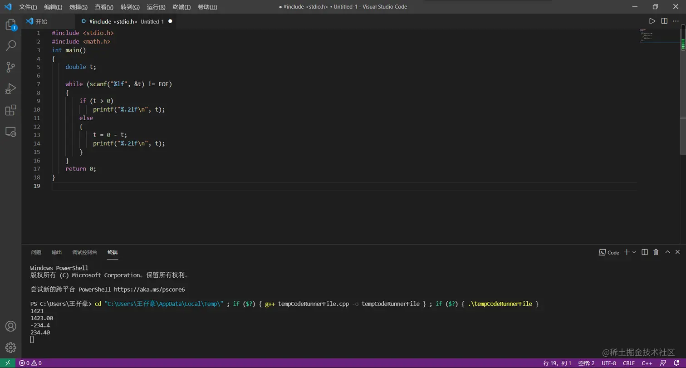This screenshot has width=686, height=368.
Task: Click 'Windows PowerShell' terminal heading text
Action: (x=59, y=268)
